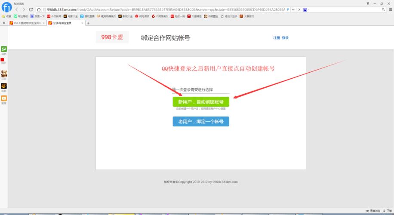394x215 pixels.
Task: Open the 游戏直播 bookmark
Action: tap(87, 16)
